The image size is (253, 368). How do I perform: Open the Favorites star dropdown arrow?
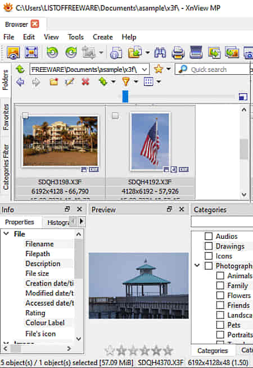[x=169, y=69]
